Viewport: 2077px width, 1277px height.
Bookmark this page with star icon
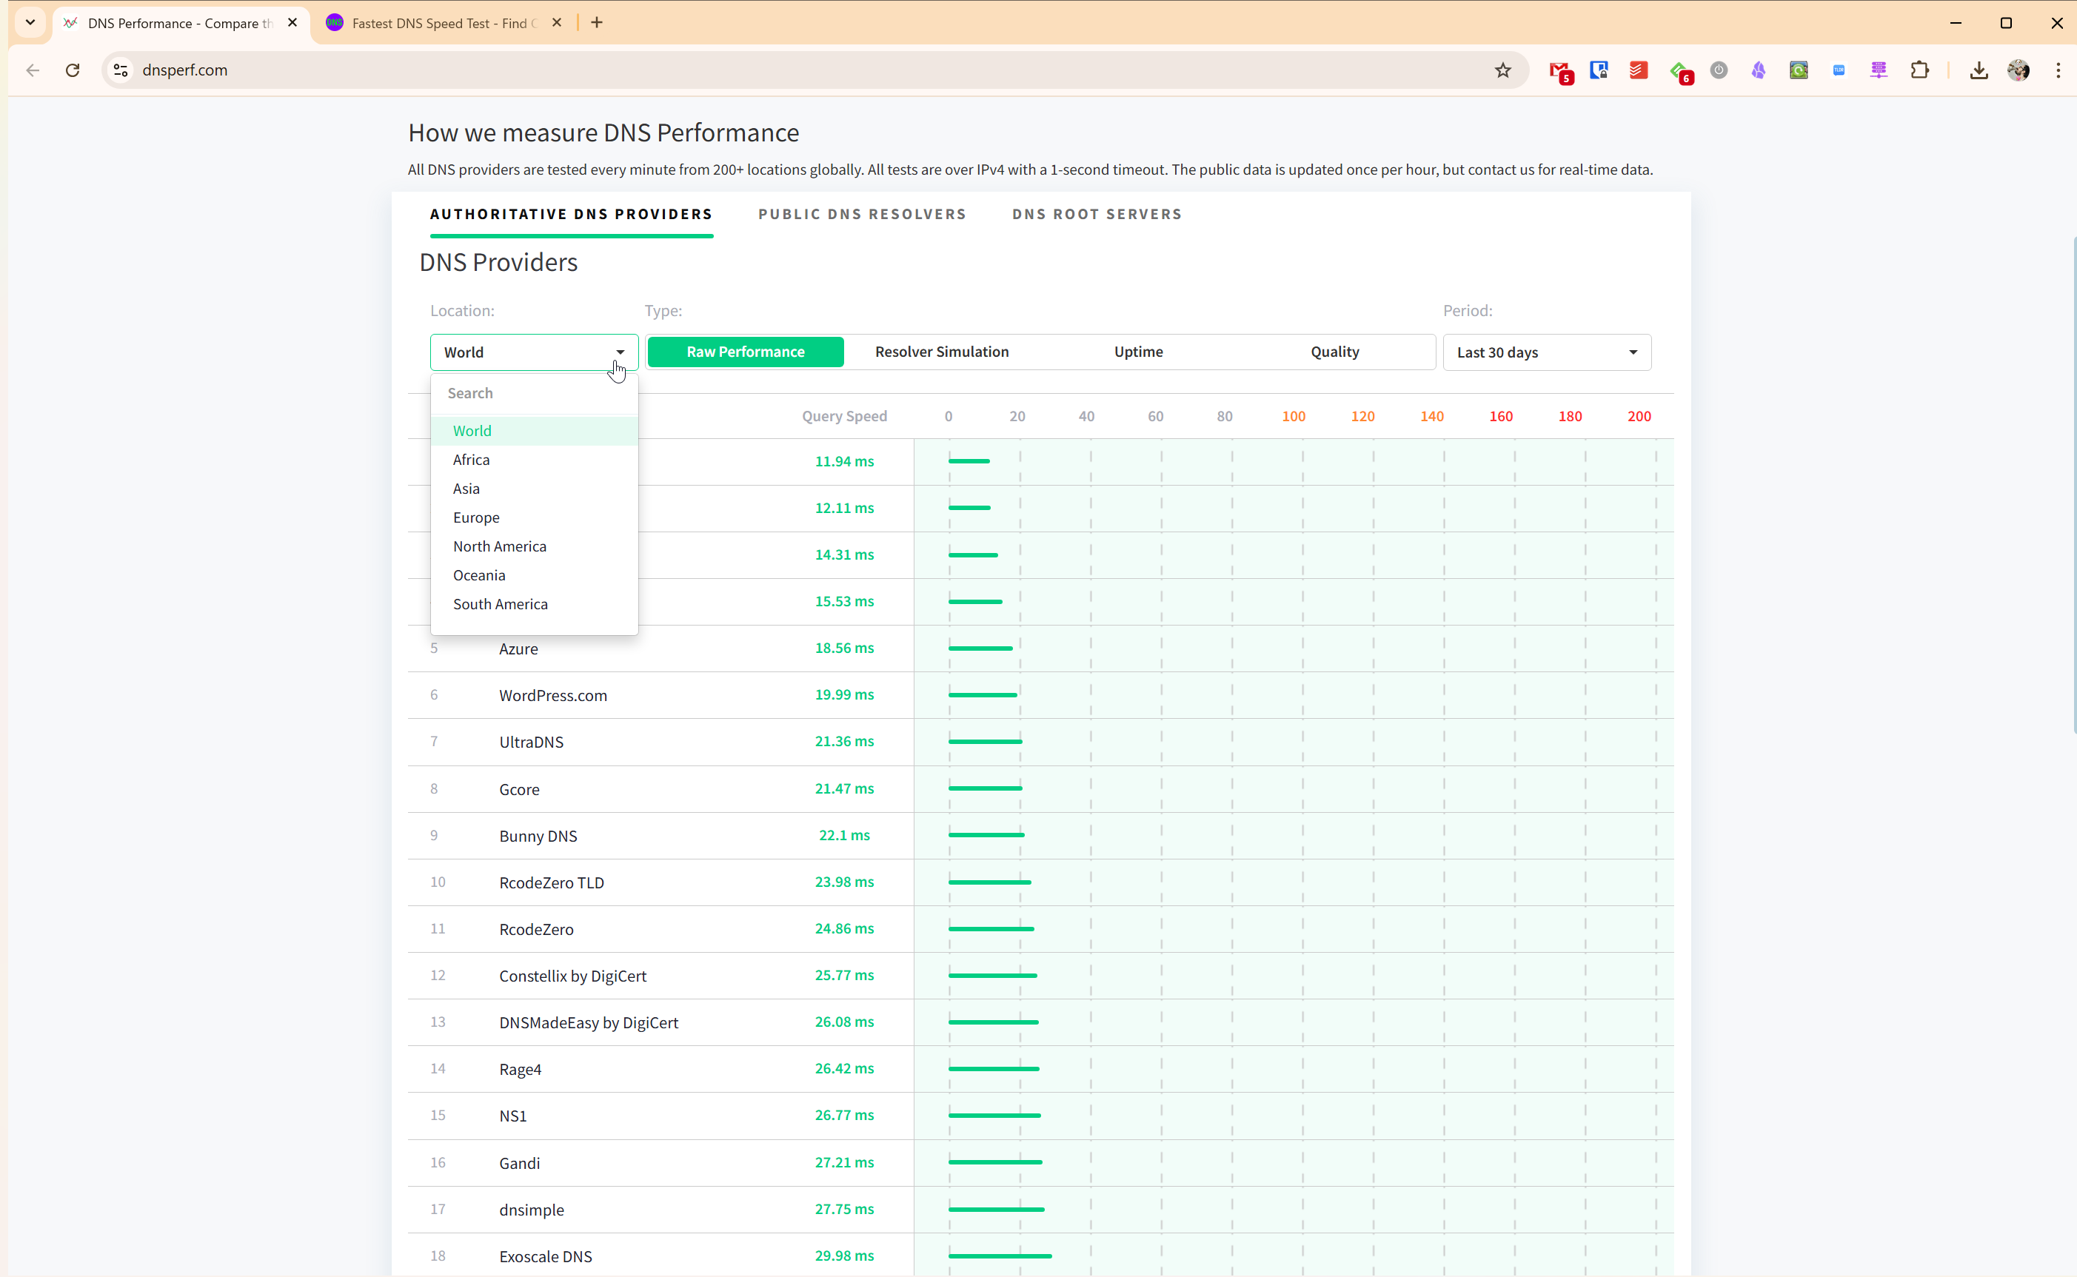tap(1502, 70)
